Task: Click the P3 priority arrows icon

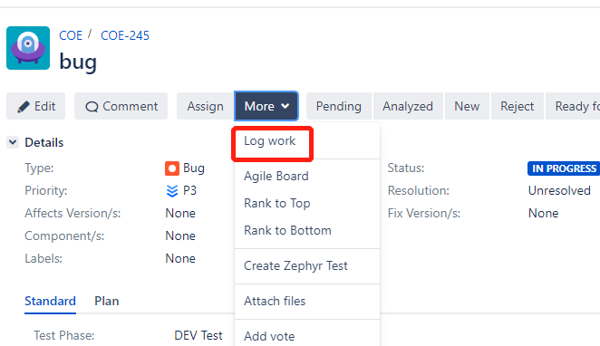Action: pyautogui.click(x=172, y=191)
